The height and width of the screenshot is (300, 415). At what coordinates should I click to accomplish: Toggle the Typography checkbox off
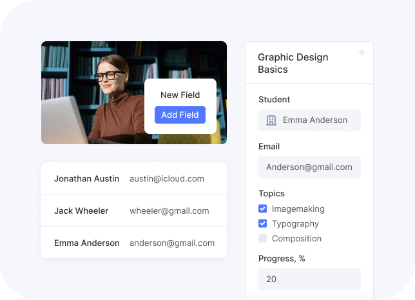(x=263, y=223)
